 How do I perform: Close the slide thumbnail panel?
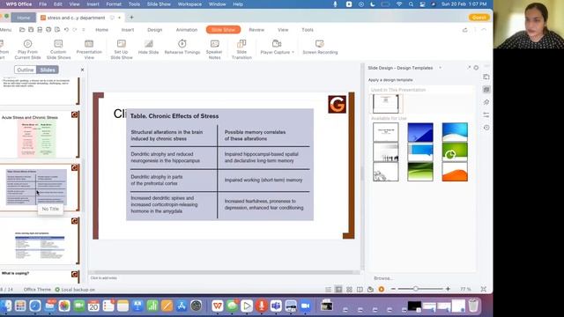click(82, 70)
